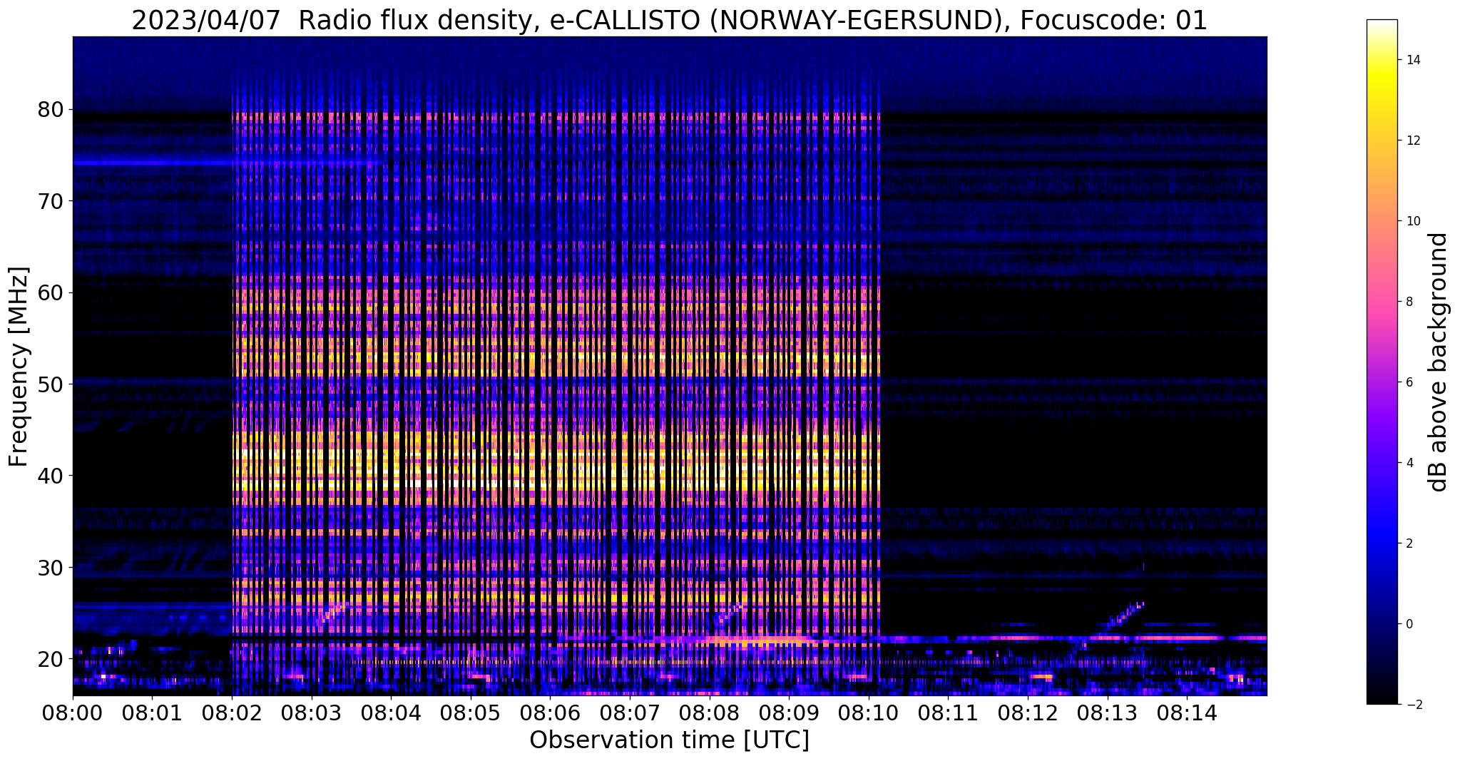Click the 08:09 time tick label

[789, 713]
